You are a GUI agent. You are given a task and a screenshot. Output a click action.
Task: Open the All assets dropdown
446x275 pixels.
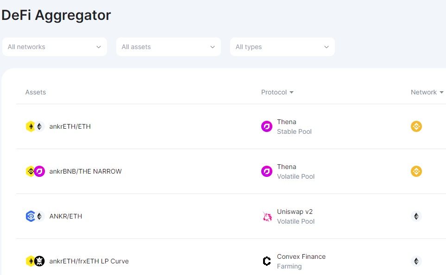pos(169,47)
